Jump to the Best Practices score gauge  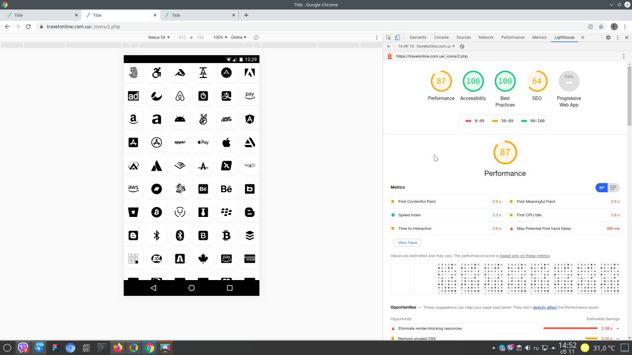[505, 81]
